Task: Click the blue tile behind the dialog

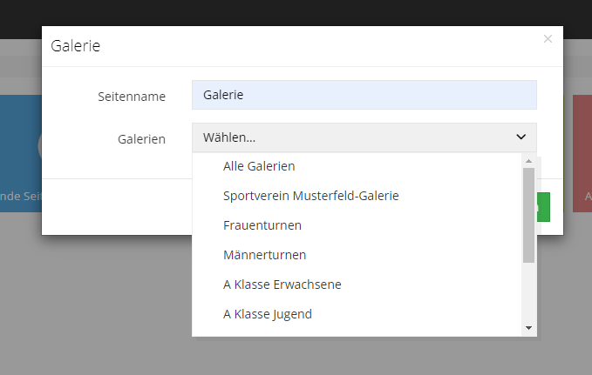Action: tap(21, 153)
